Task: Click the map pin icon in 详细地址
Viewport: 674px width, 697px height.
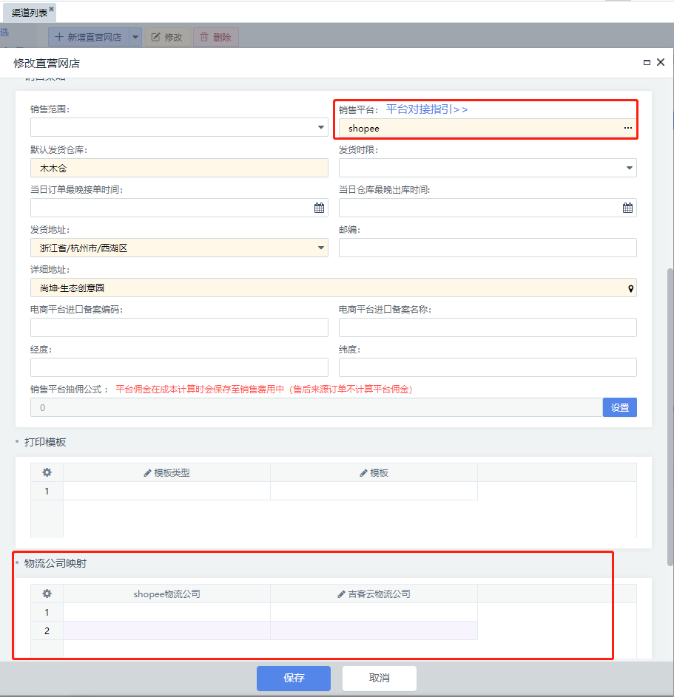Action: point(630,288)
